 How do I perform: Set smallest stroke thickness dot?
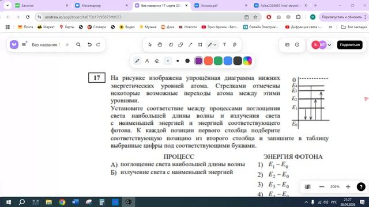(x=168, y=61)
